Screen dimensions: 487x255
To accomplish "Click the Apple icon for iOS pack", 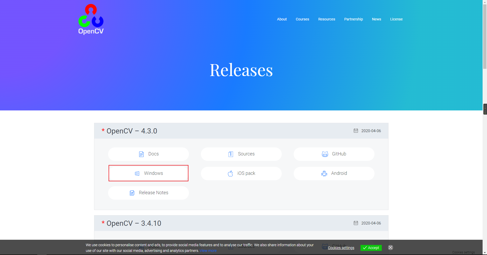I will (230, 173).
